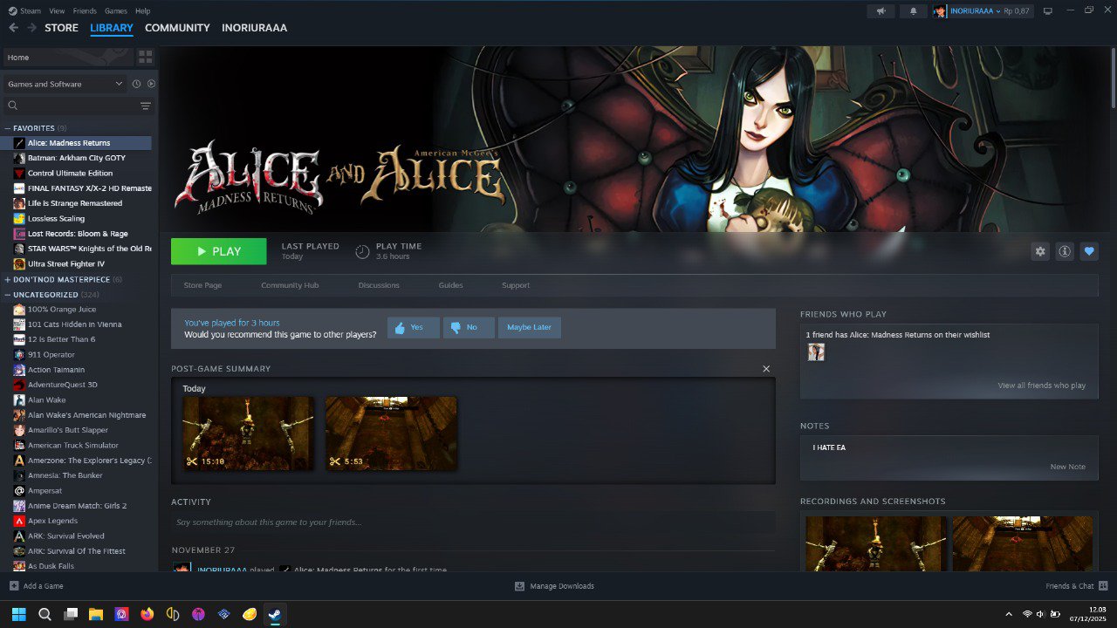Open the Games menu in the menu bar
This screenshot has width=1117, height=628.
click(x=115, y=11)
